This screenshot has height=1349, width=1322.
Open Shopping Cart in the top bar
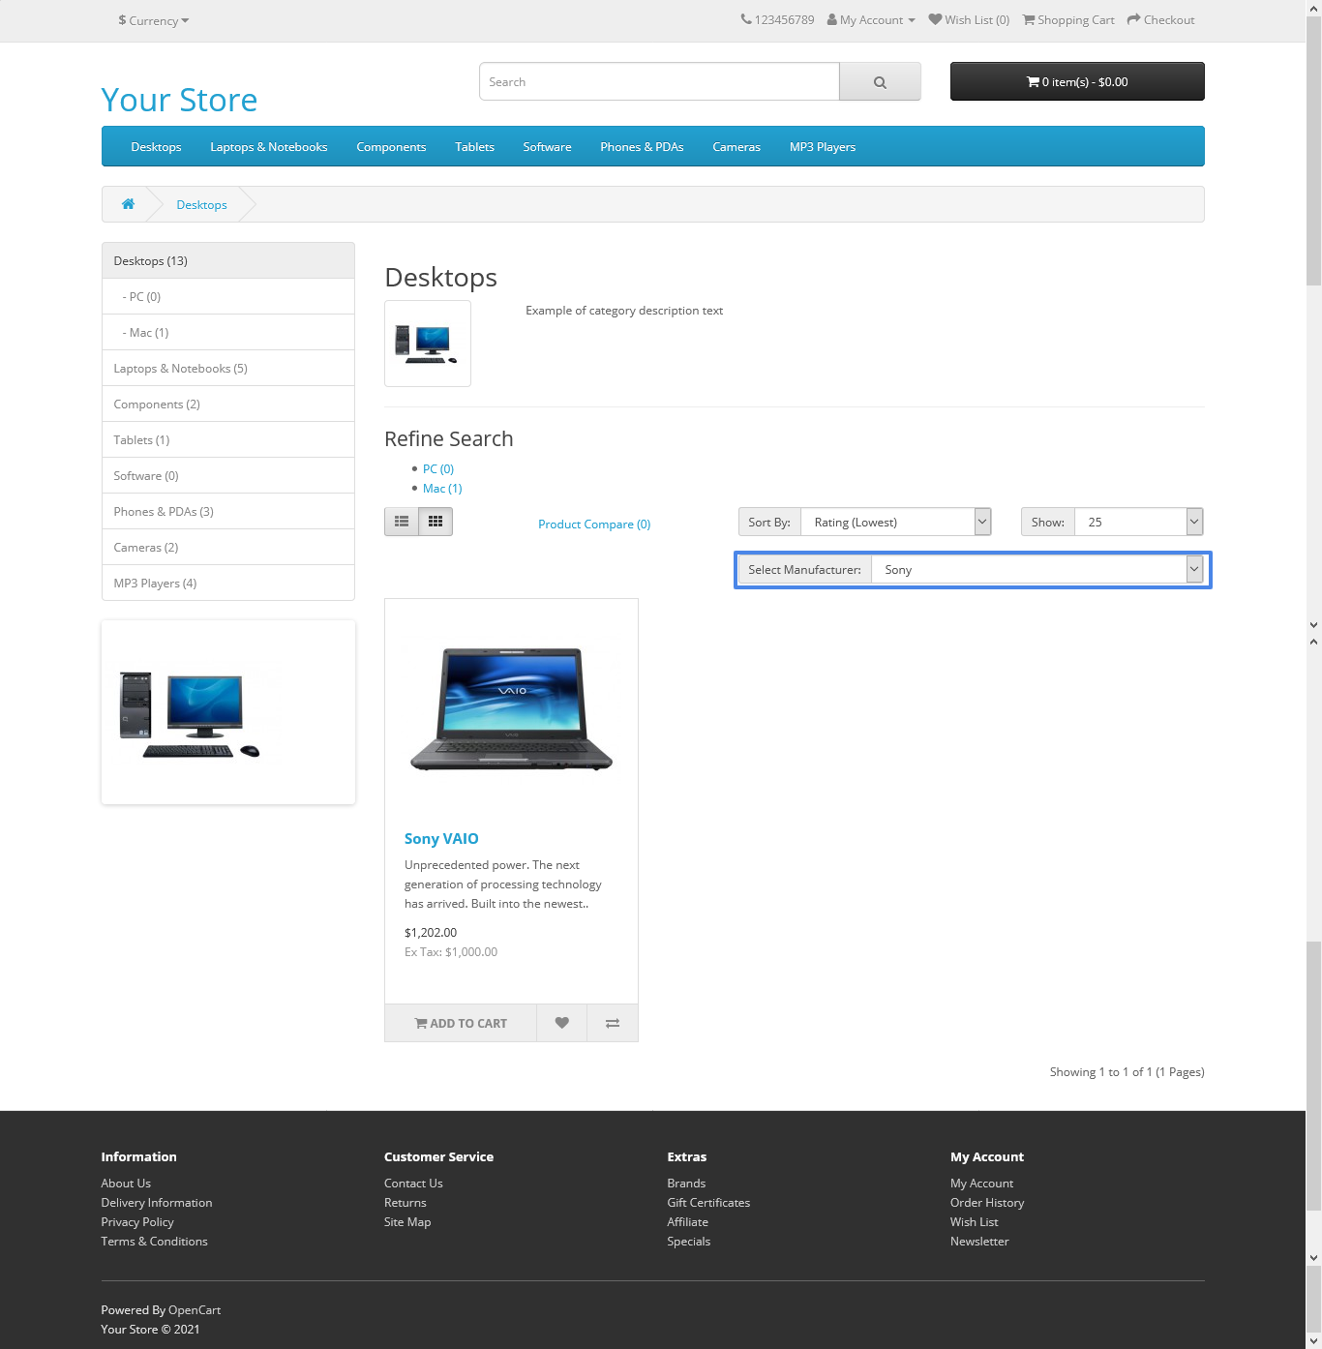click(1068, 20)
